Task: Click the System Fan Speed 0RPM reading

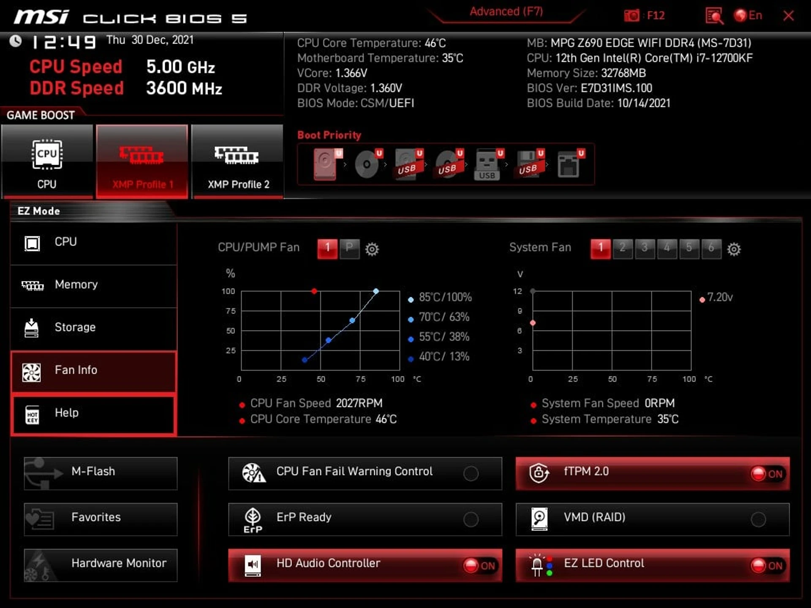Action: point(608,403)
